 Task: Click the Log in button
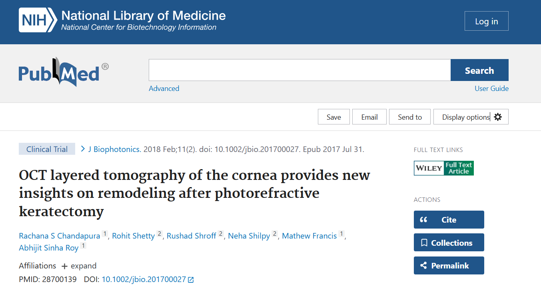486,21
